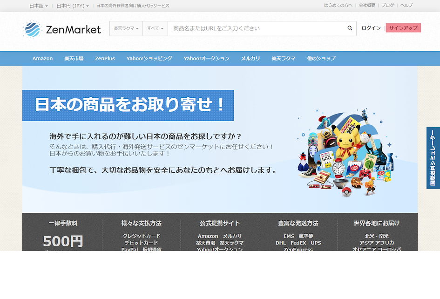Screen dimensions: 440x299
Task: Open the ブログ link
Action: pos(387,5)
